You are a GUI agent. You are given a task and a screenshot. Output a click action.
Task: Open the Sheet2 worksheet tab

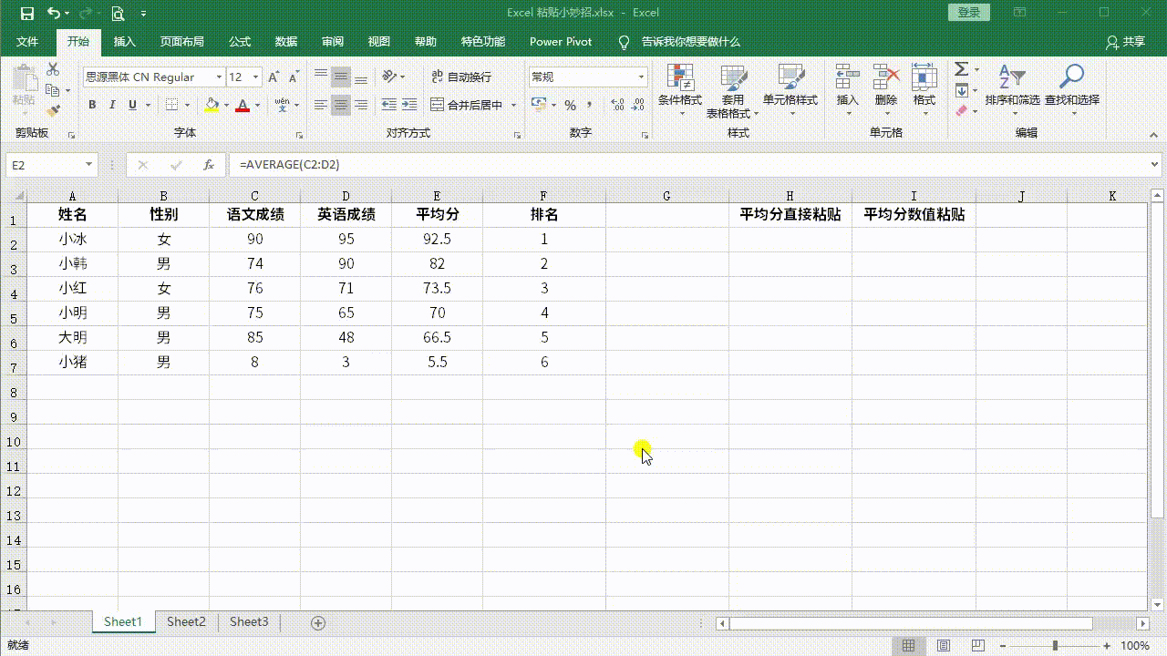coord(186,622)
